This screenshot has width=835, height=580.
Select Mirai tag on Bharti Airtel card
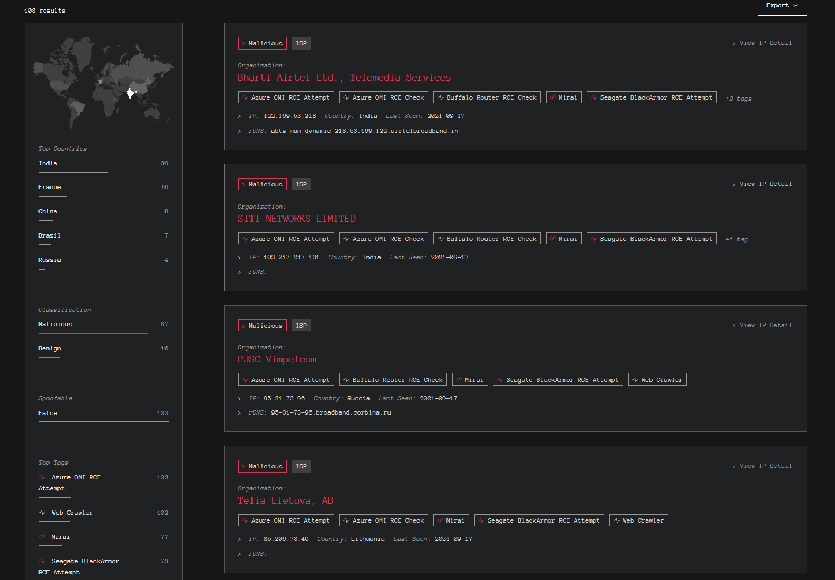pos(564,97)
